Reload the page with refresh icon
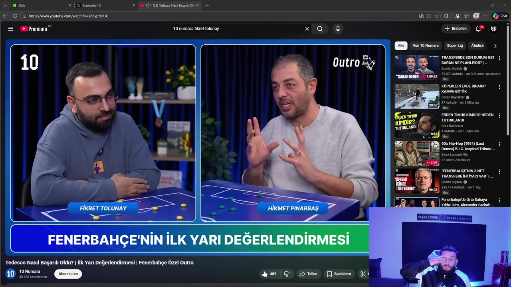Viewport: 511px width, 287px height. [15, 16]
